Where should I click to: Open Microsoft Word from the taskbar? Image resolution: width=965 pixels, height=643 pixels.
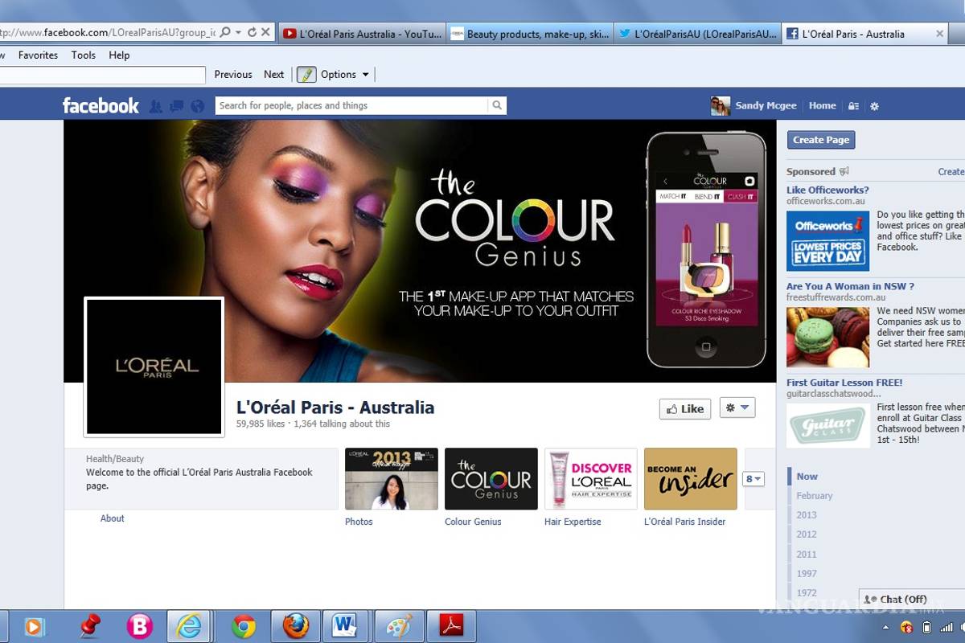[x=346, y=625]
